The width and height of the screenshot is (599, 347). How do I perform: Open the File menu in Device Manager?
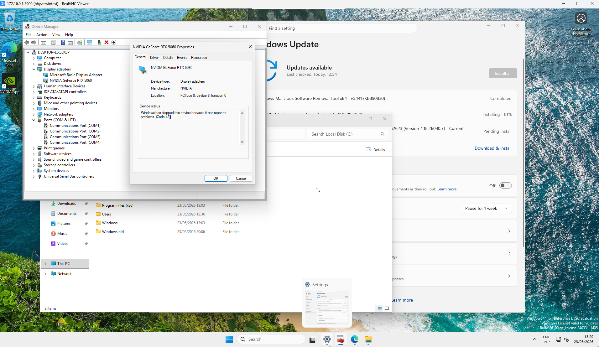[29, 35]
